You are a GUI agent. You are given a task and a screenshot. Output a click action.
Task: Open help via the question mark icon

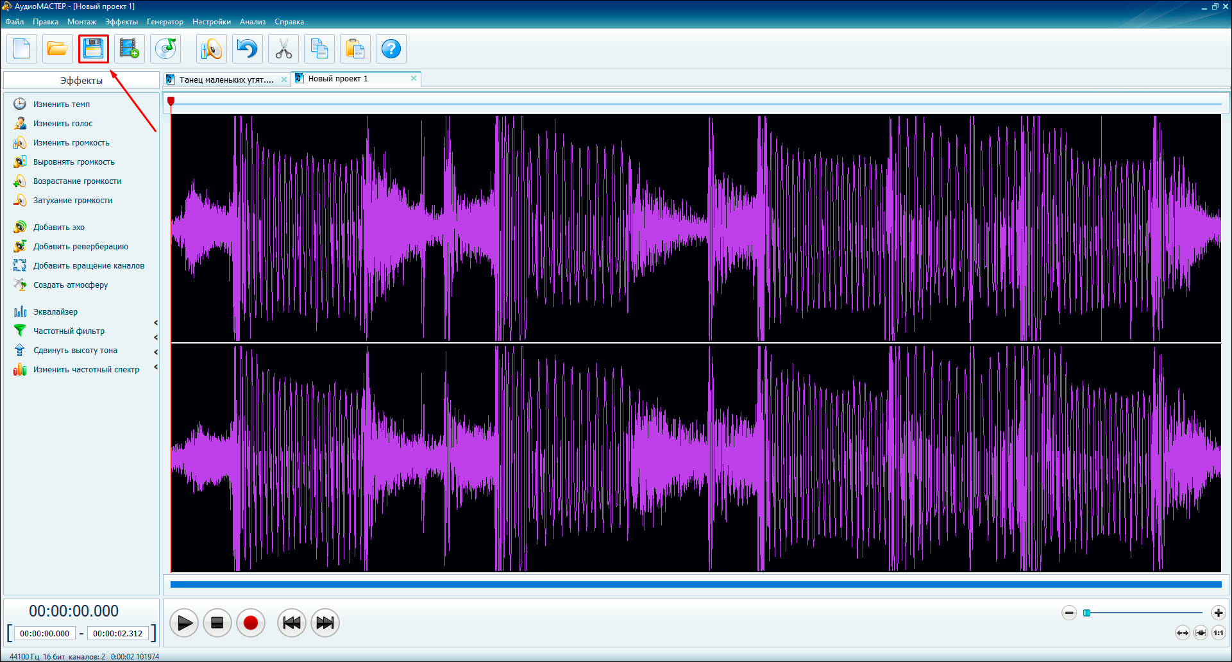pyautogui.click(x=391, y=49)
